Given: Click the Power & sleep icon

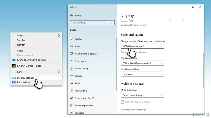Looking at the screenshot, I should 71,68.
